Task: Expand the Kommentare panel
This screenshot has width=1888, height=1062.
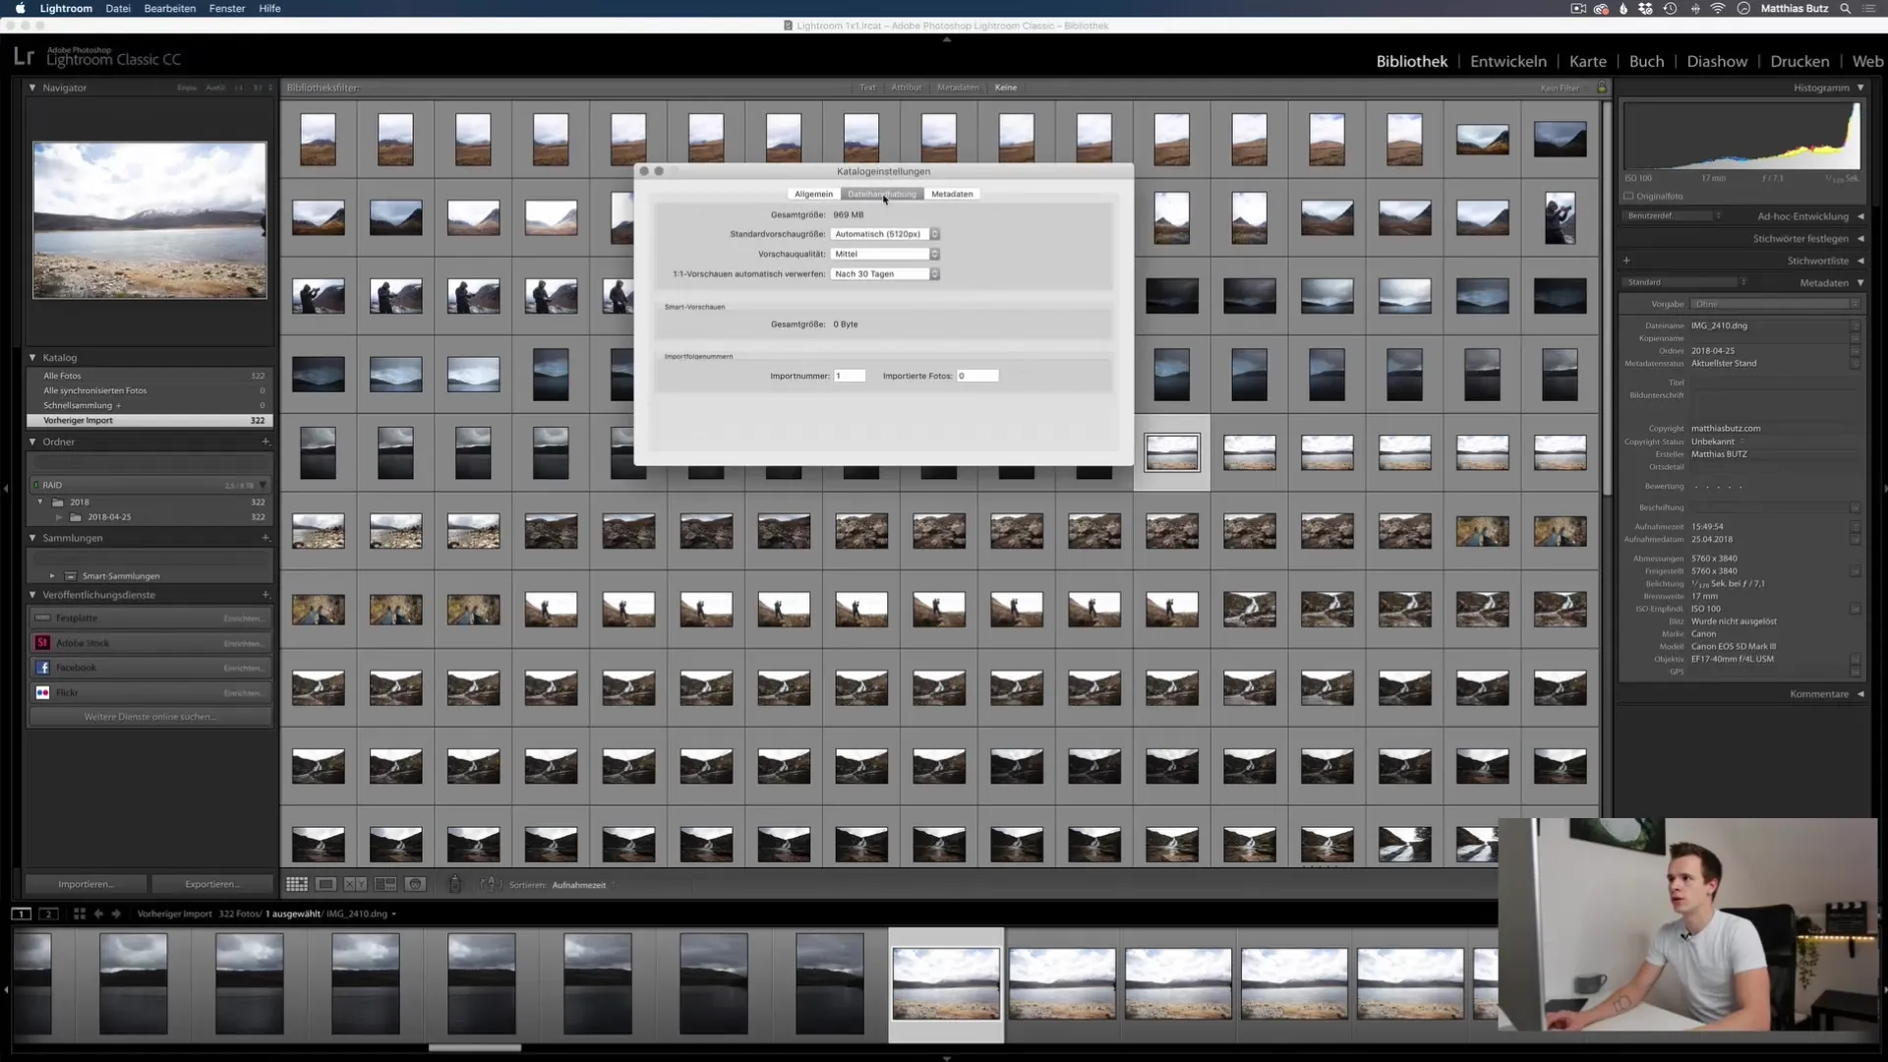Action: tap(1860, 694)
